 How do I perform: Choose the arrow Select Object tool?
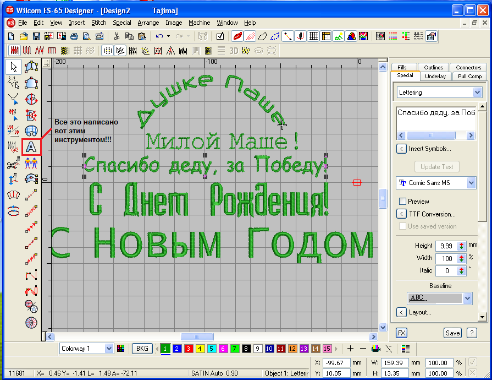[x=14, y=67]
